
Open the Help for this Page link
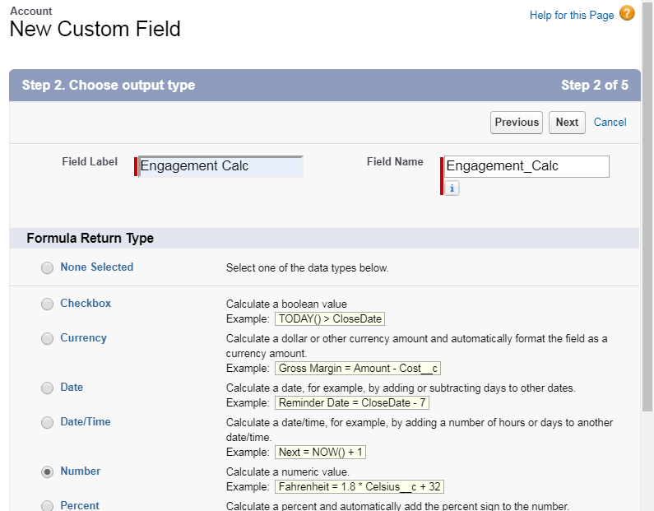coord(572,16)
